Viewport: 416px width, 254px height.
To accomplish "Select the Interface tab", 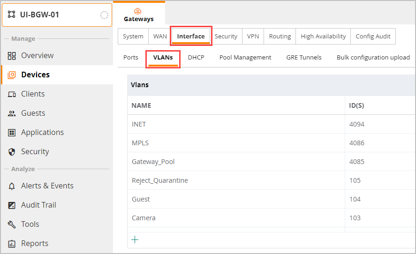I will 191,37.
